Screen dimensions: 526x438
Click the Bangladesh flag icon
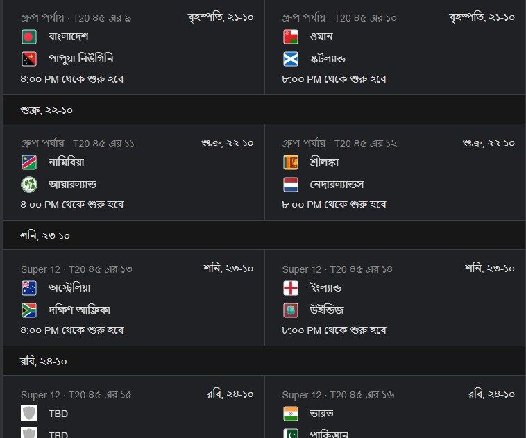[x=29, y=37]
